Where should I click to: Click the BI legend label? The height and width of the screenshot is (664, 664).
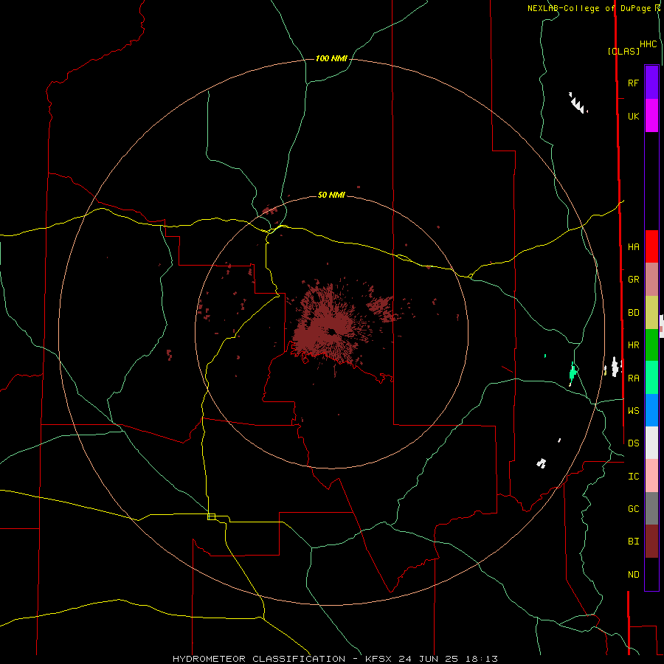(x=633, y=542)
